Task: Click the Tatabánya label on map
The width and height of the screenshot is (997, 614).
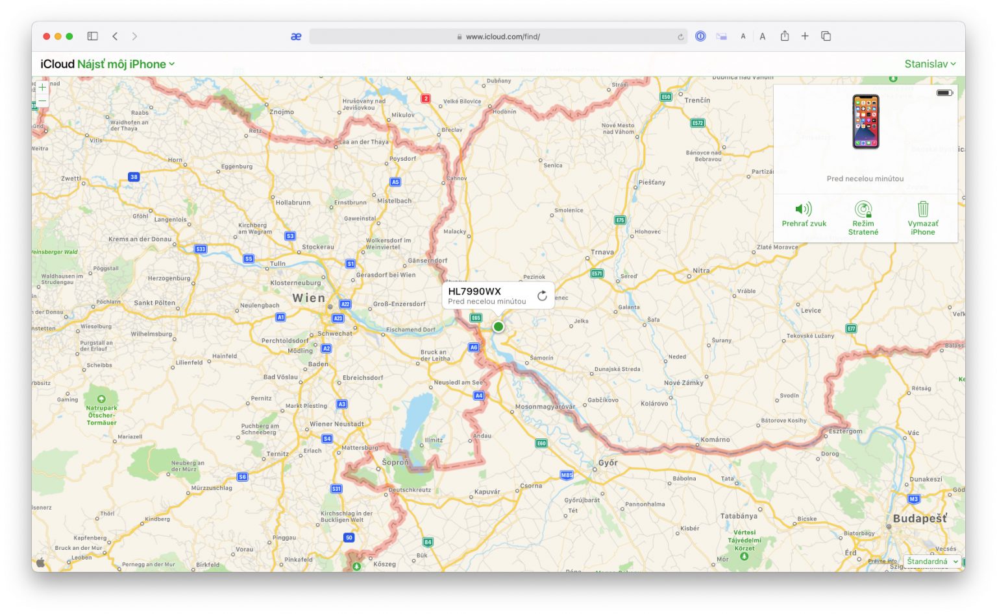Action: point(739,516)
